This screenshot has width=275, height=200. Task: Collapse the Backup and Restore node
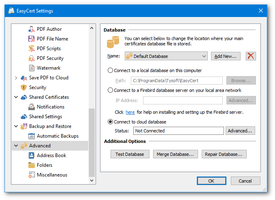(16, 126)
